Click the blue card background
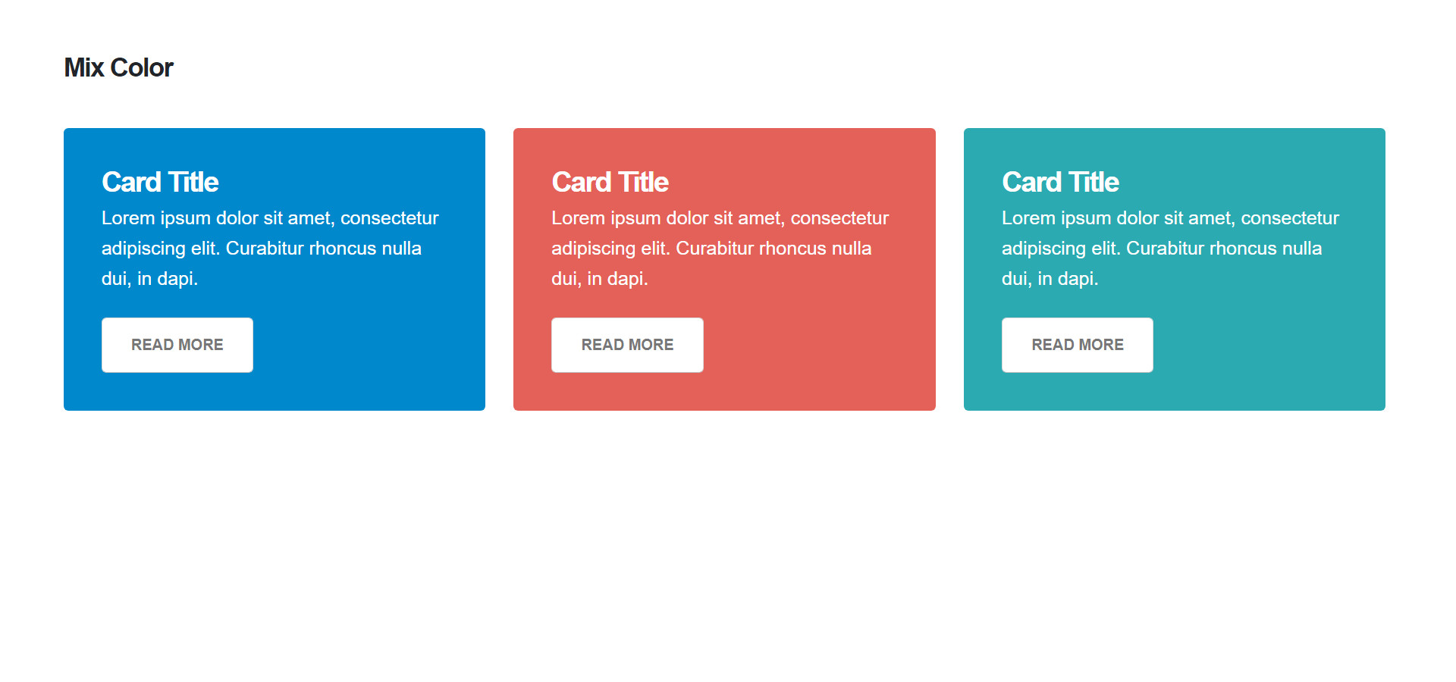 (x=379, y=364)
